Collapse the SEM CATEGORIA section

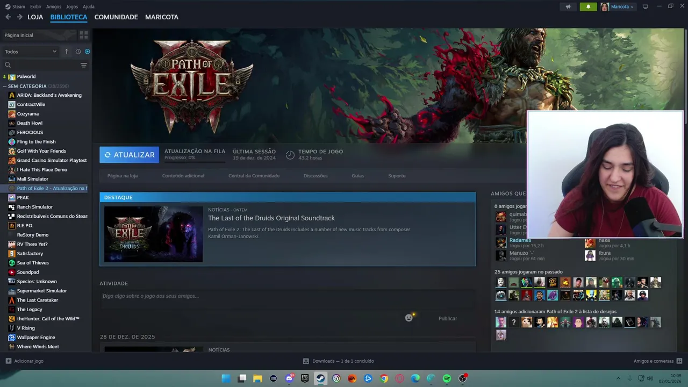(x=4, y=86)
